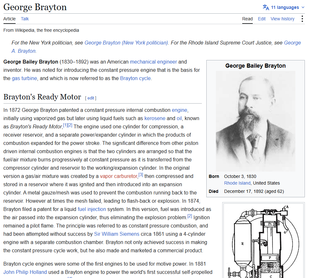Open the Rhode Island link in infobox
The image size is (309, 278).
[x=237, y=183]
